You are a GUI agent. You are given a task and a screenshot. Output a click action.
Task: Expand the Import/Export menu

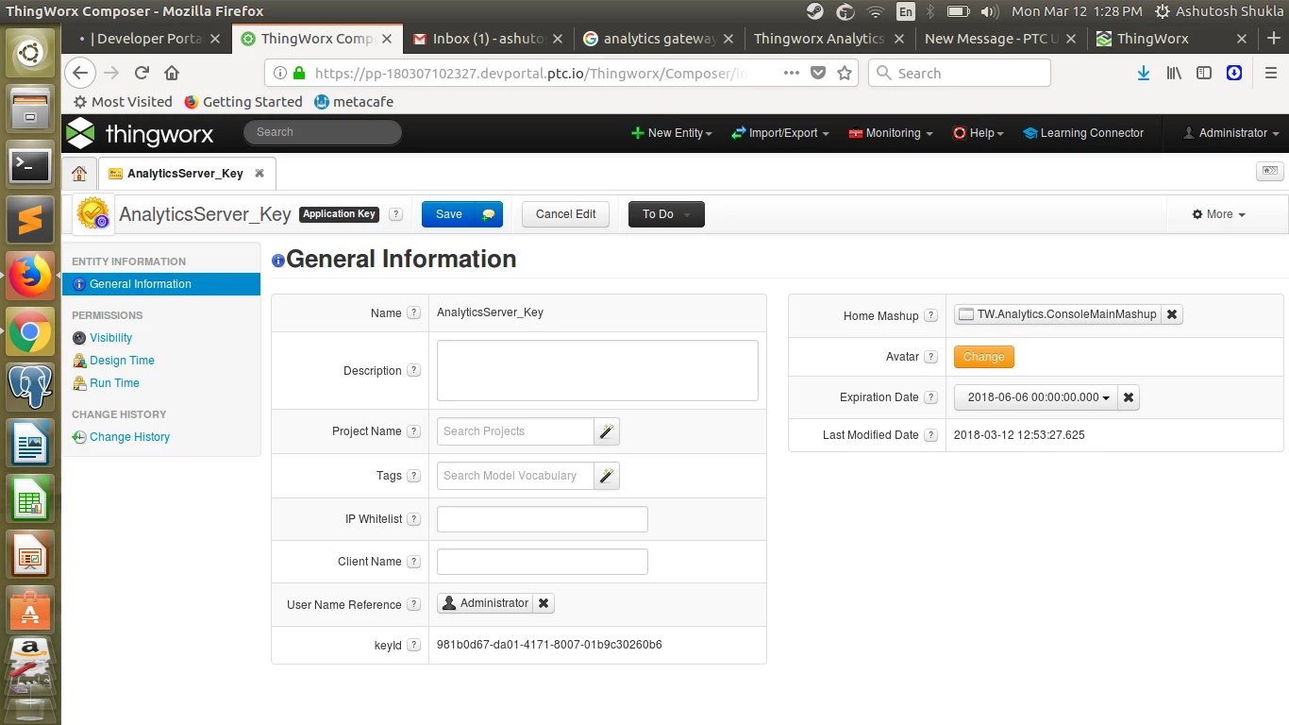click(780, 133)
